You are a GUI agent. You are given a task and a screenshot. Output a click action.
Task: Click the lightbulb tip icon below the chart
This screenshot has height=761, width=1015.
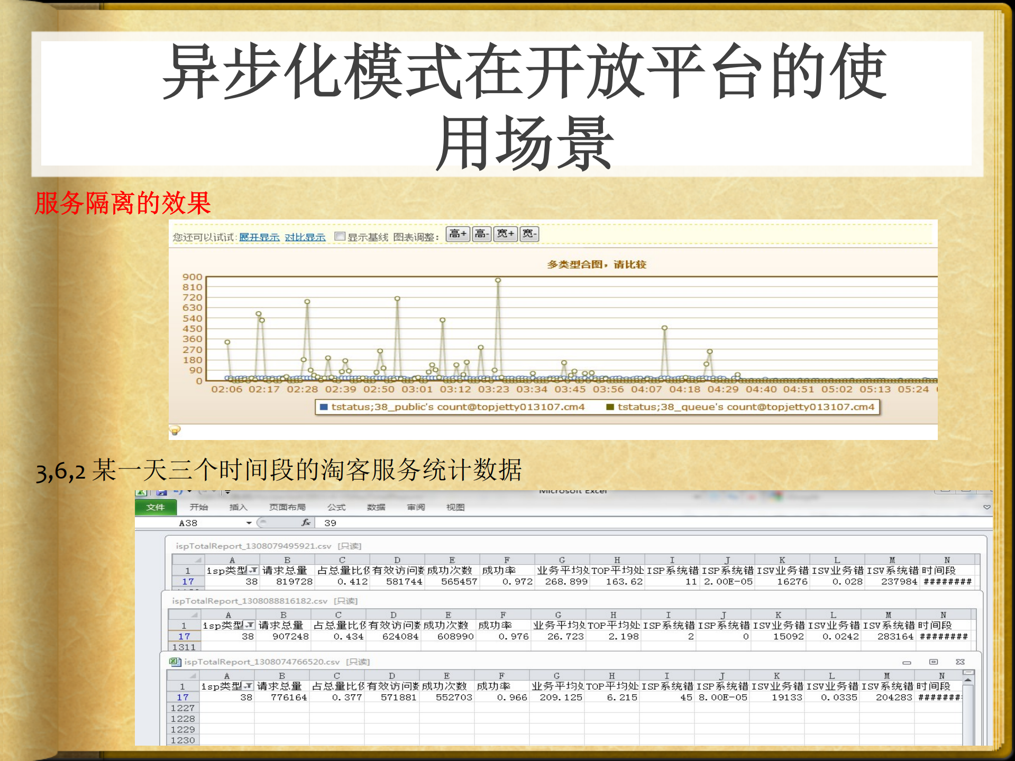(175, 431)
